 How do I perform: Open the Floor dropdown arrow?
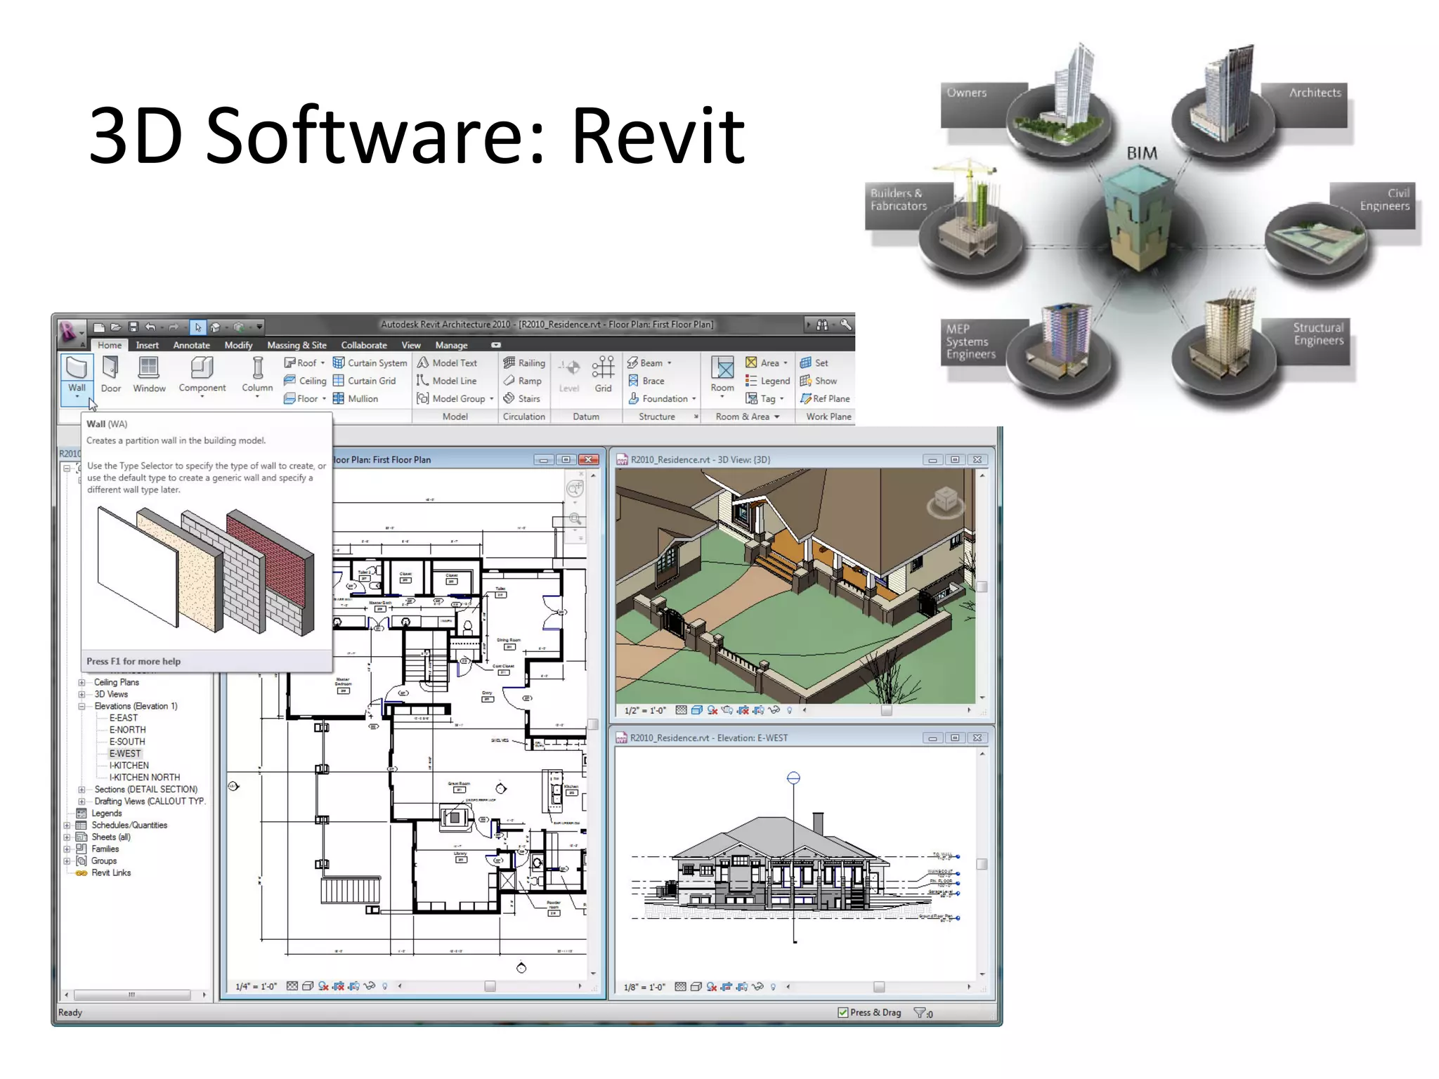tap(324, 398)
